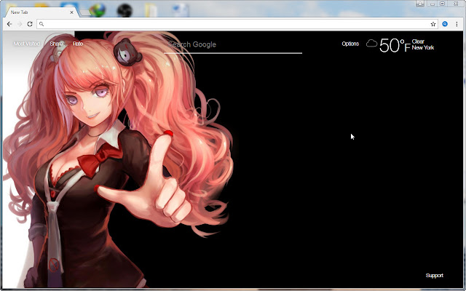The width and height of the screenshot is (466, 291).
Task: Click the magnifier icon in address bar
Action: (42, 24)
